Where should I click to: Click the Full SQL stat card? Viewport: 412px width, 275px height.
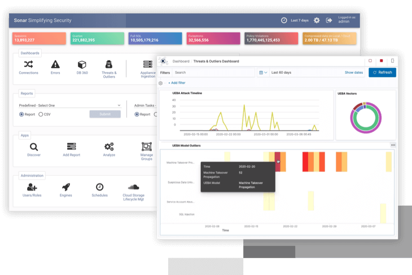(155, 38)
